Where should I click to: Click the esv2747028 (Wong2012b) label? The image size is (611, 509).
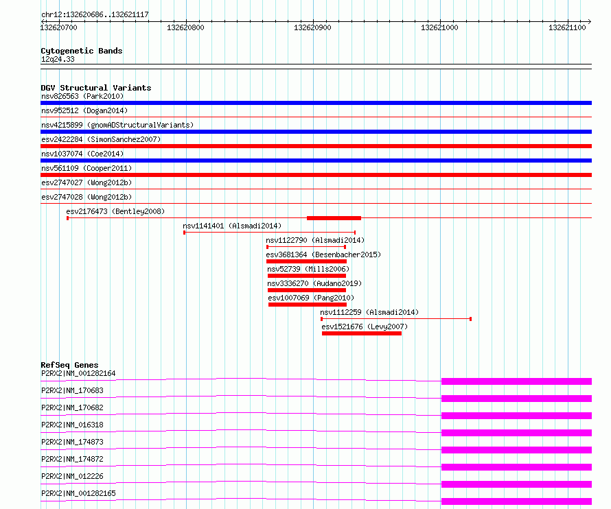click(87, 197)
